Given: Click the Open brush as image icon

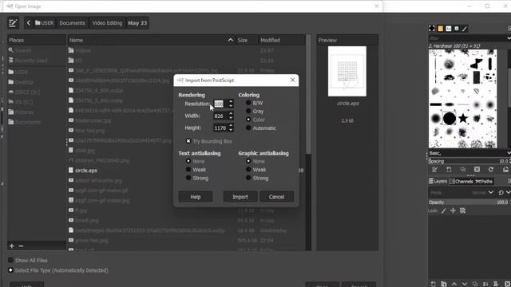Looking at the screenshot, I should (505, 170).
